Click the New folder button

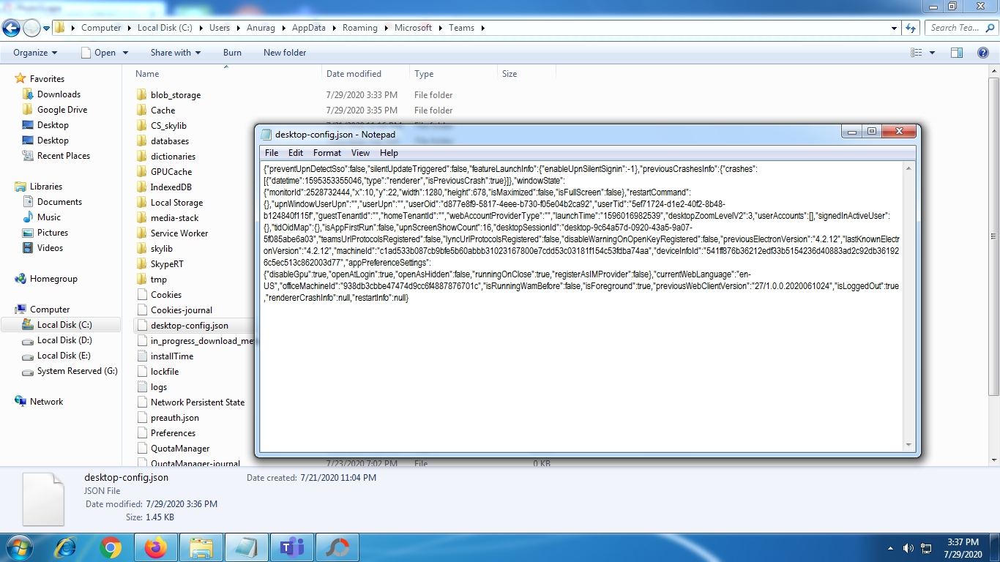pos(285,53)
